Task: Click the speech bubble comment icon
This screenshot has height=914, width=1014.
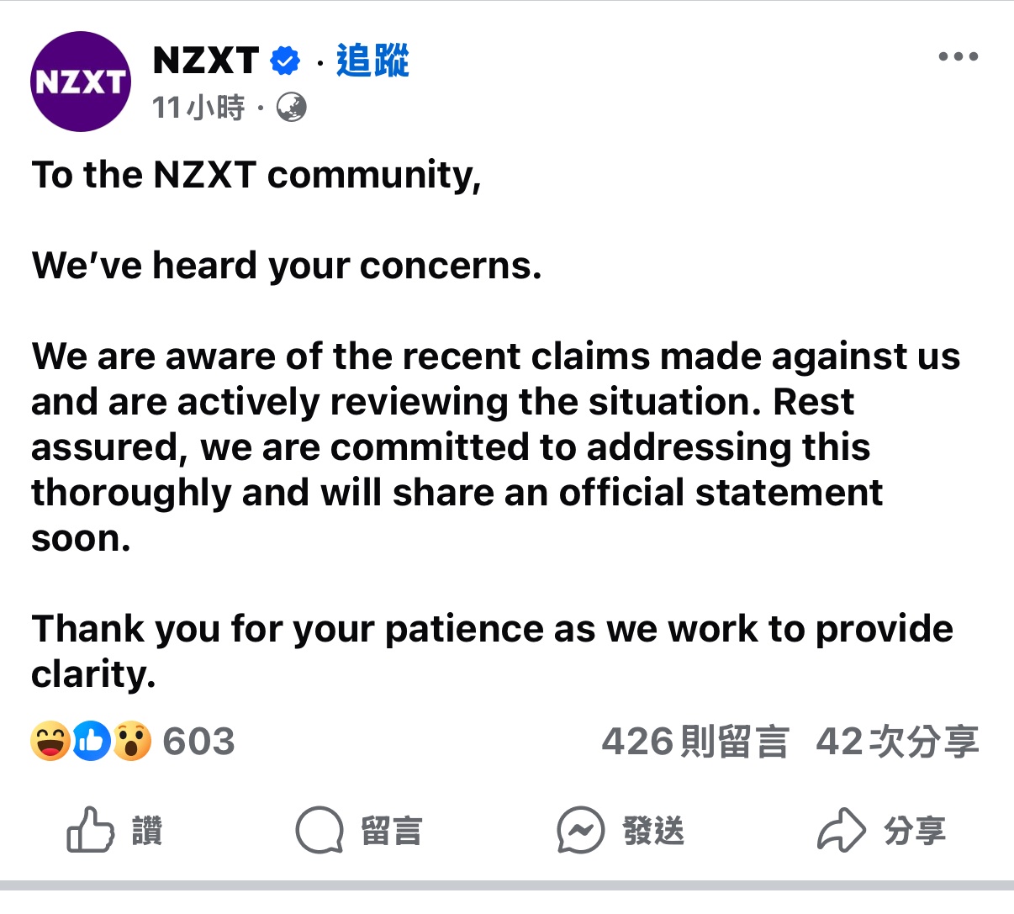Action: pos(320,831)
